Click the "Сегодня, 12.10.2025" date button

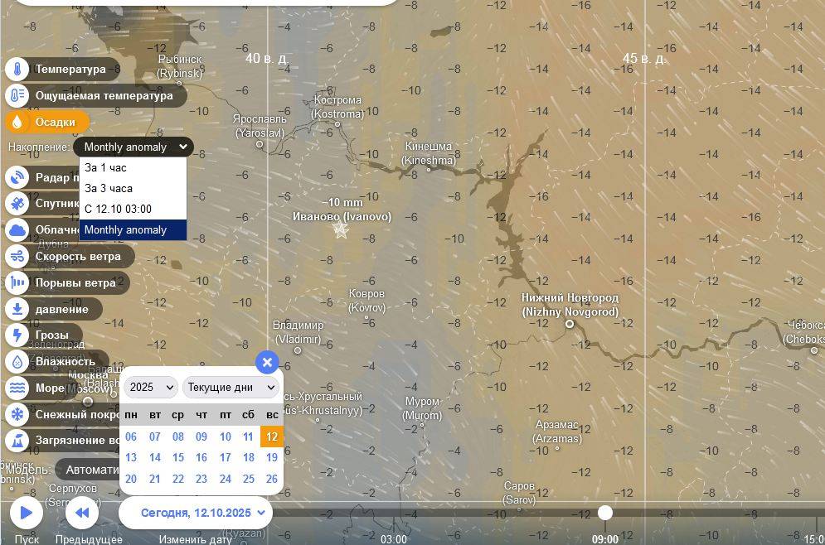point(196,513)
